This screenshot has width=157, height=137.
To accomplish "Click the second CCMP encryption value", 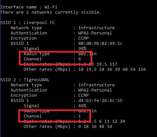I will point(84,95).
